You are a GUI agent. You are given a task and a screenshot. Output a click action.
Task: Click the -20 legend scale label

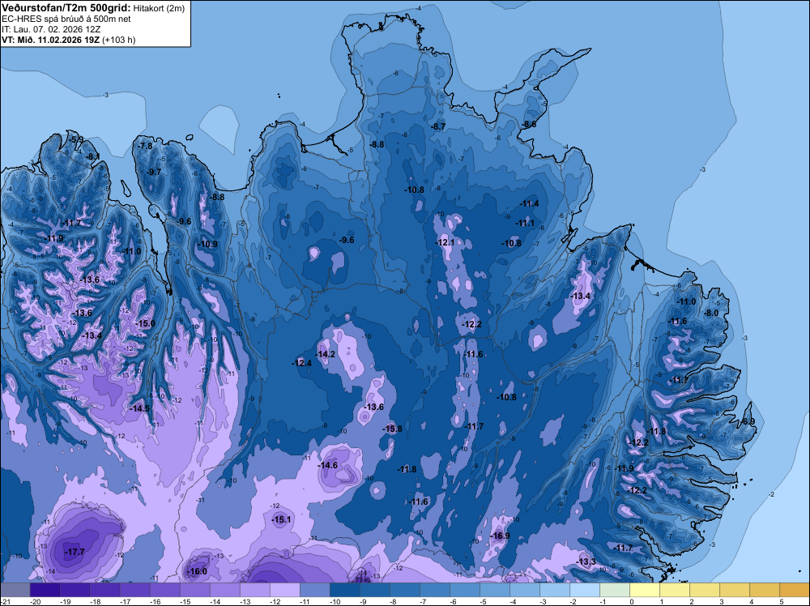coord(36,602)
